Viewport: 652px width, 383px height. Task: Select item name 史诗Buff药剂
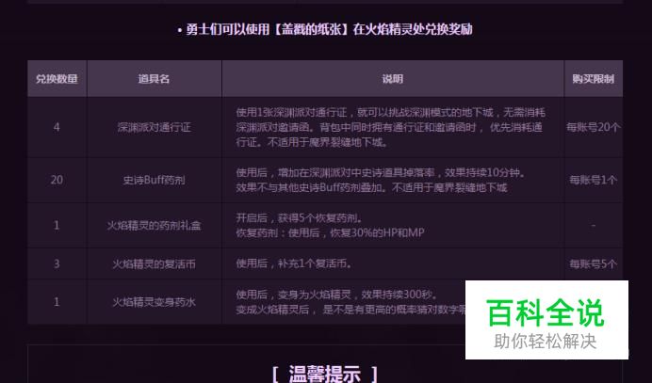click(x=154, y=181)
